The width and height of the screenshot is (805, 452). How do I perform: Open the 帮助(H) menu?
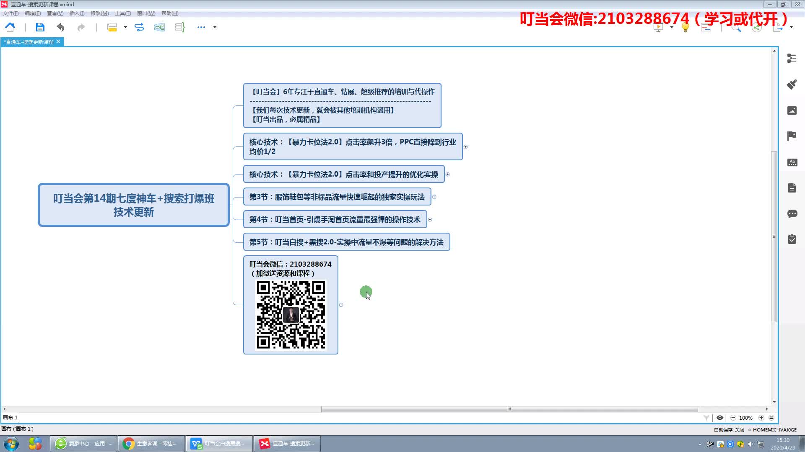click(170, 13)
